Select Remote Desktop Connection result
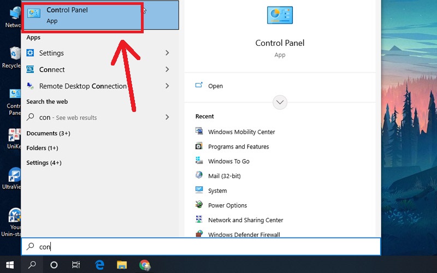 [x=100, y=86]
